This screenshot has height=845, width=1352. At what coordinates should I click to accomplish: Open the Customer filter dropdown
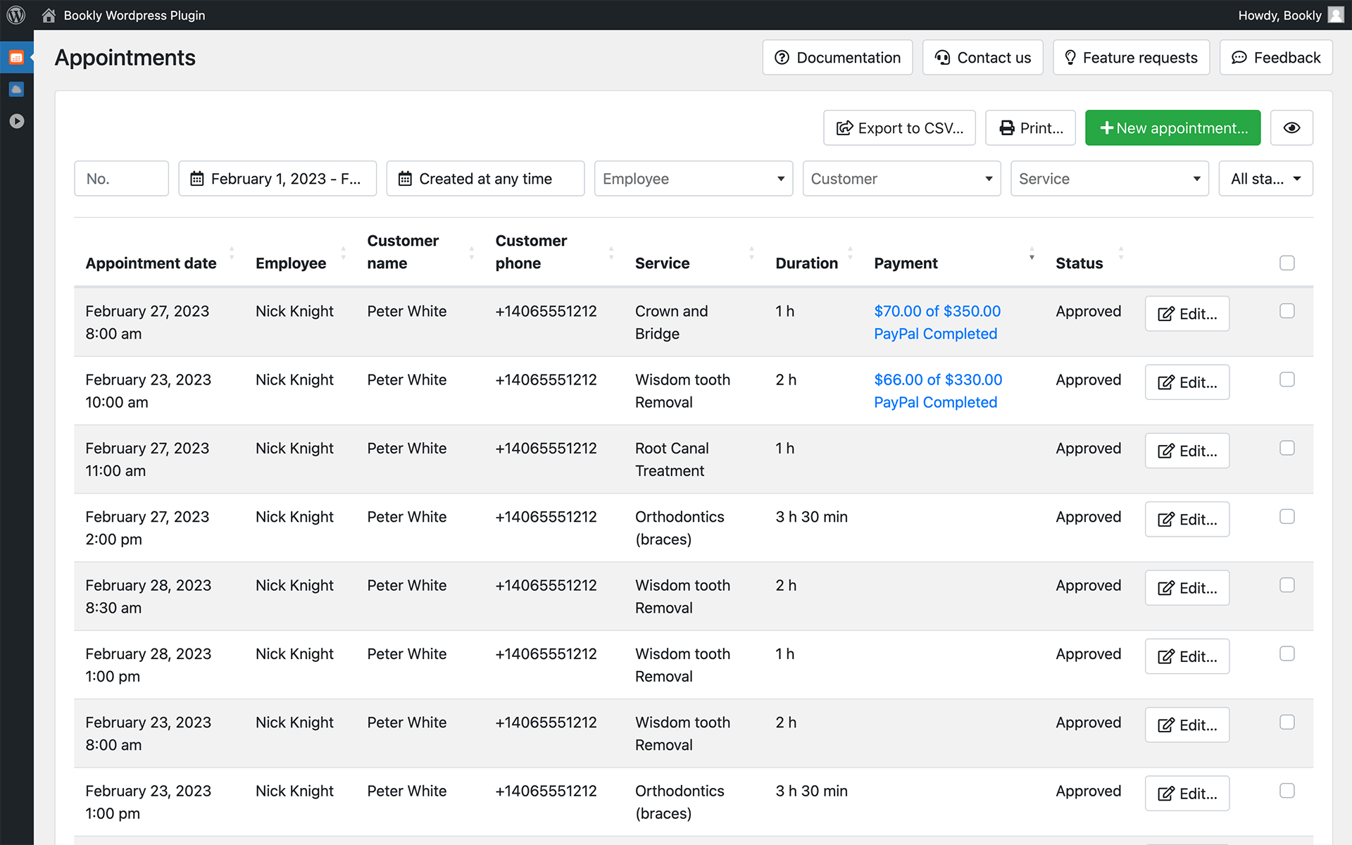point(901,178)
